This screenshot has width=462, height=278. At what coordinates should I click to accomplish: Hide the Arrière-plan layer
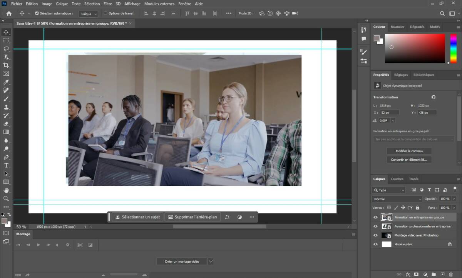pos(375,244)
